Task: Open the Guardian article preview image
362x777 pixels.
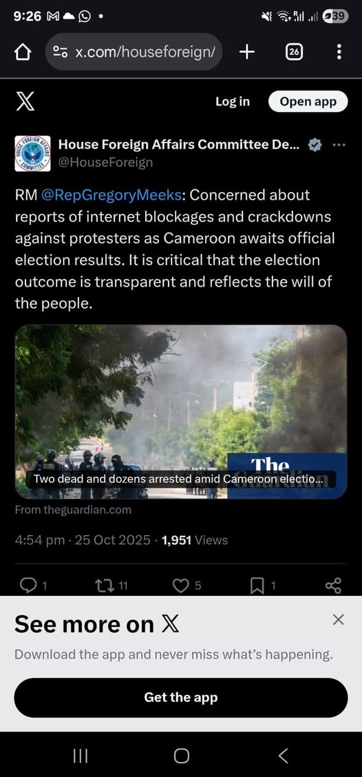Action: (x=181, y=412)
